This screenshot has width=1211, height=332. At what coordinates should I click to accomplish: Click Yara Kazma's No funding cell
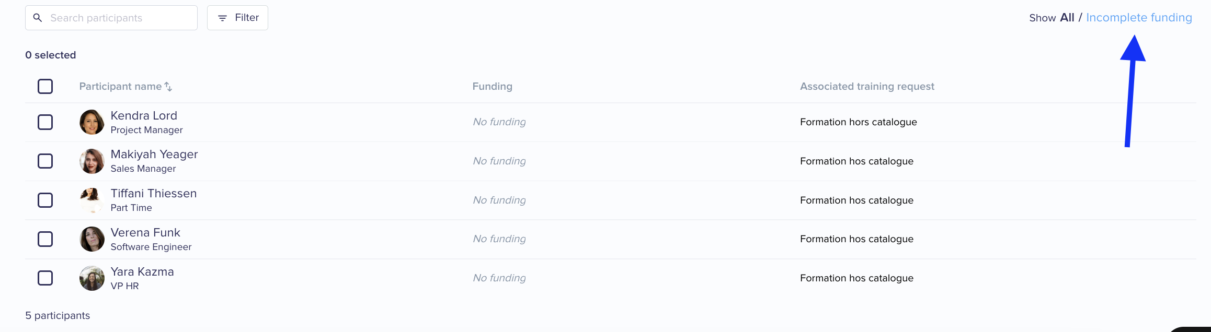(499, 278)
